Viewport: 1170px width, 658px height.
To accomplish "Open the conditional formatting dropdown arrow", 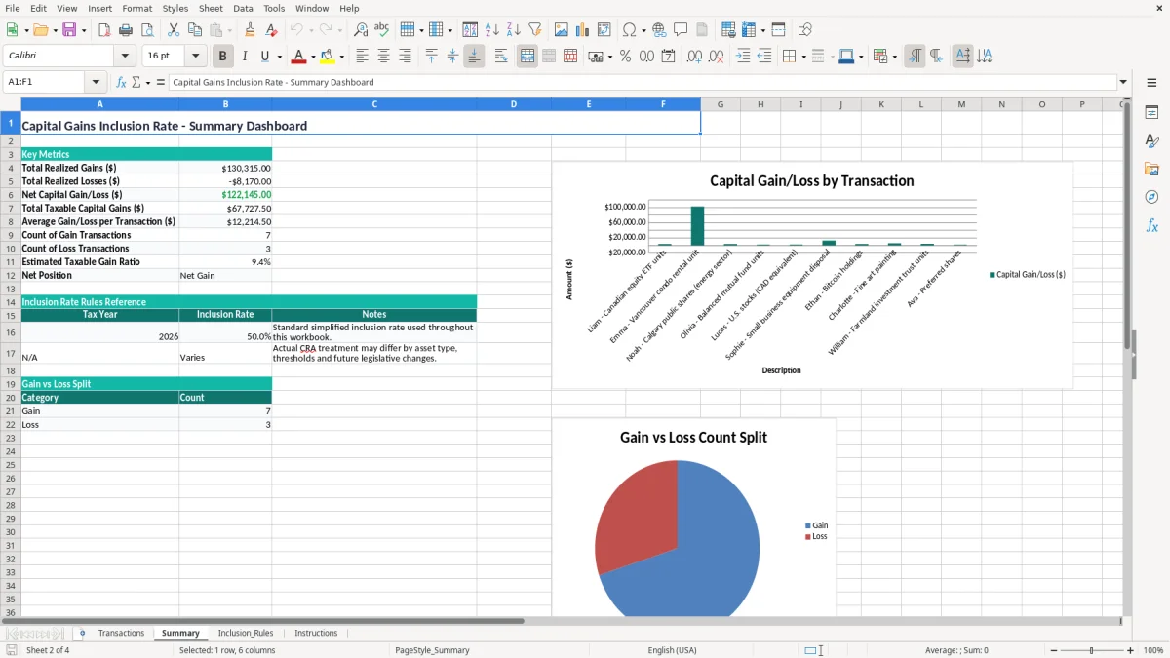I will (894, 57).
